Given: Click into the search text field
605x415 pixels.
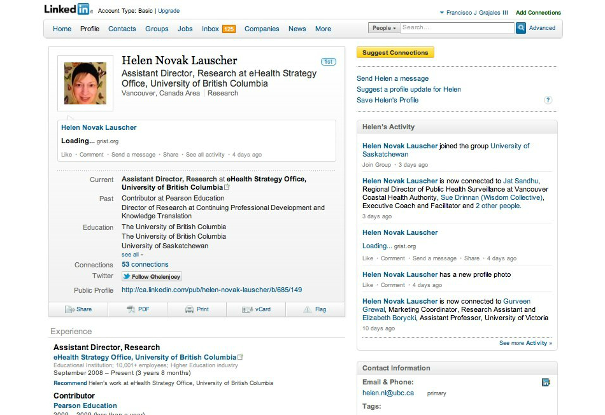Looking at the screenshot, I should click(x=457, y=28).
